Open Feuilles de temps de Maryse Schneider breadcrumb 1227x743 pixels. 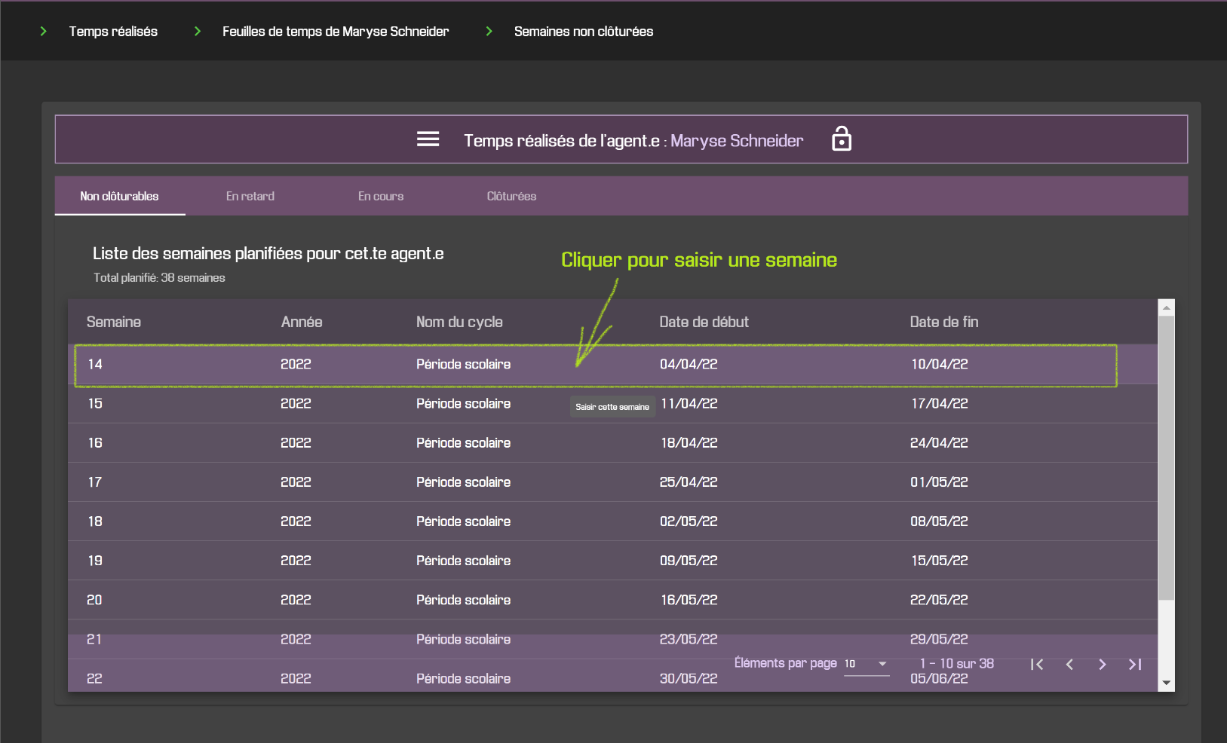click(x=336, y=31)
